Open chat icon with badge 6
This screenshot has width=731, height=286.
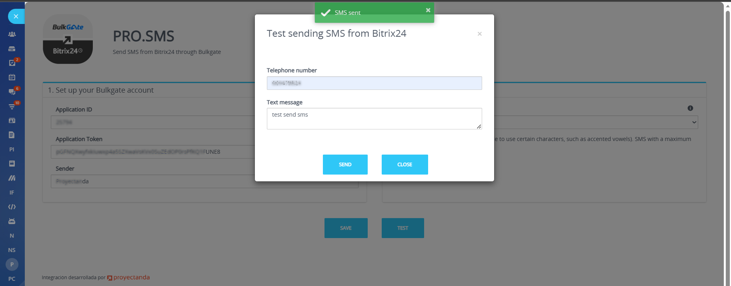(x=12, y=91)
